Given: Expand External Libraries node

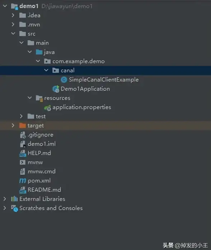Looking at the screenshot, I should tap(5, 199).
